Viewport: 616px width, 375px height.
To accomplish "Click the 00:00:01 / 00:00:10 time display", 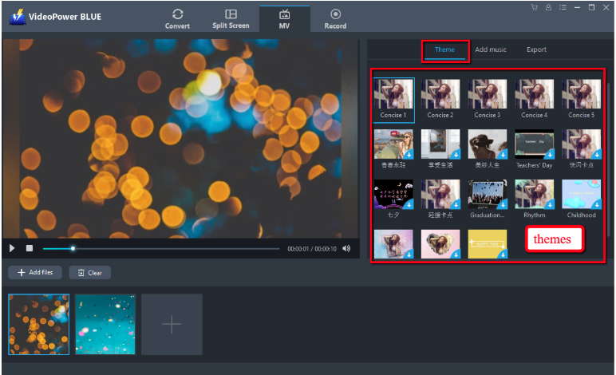I will [x=312, y=249].
